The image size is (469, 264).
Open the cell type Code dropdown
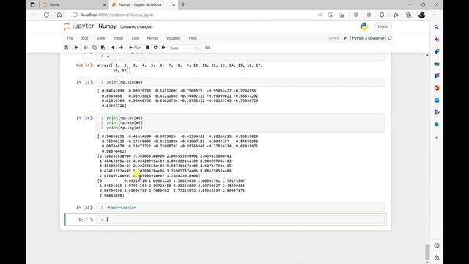tap(184, 48)
